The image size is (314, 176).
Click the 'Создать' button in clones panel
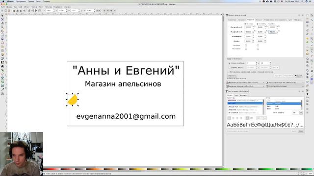coord(299,76)
